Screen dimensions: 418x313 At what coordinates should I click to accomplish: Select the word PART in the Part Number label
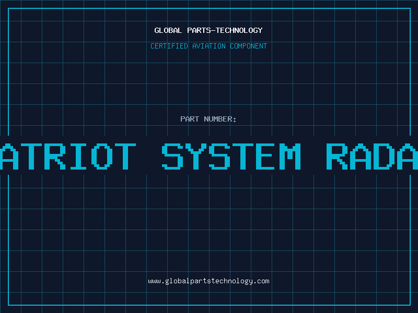tap(190, 119)
